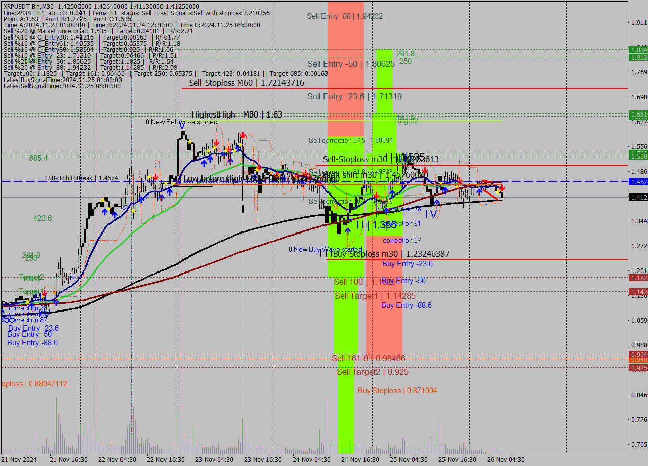The image size is (648, 466).
Task: Click the "XRPUSDT-Bin,M30" chart title text
Action: (29, 6)
